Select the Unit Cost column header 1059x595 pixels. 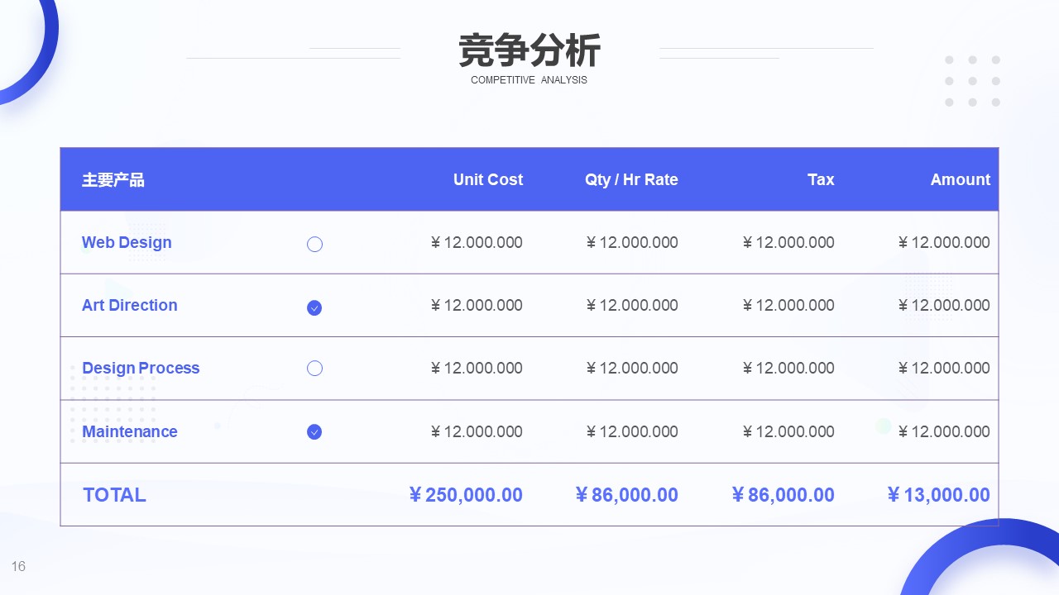[487, 179]
